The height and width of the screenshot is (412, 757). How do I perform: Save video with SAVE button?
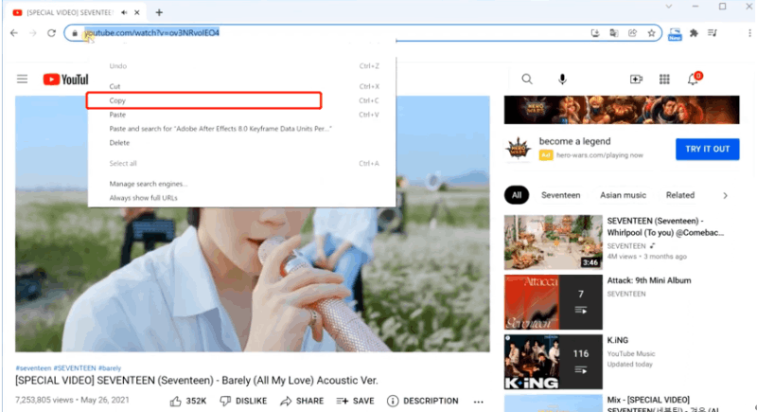click(x=356, y=401)
